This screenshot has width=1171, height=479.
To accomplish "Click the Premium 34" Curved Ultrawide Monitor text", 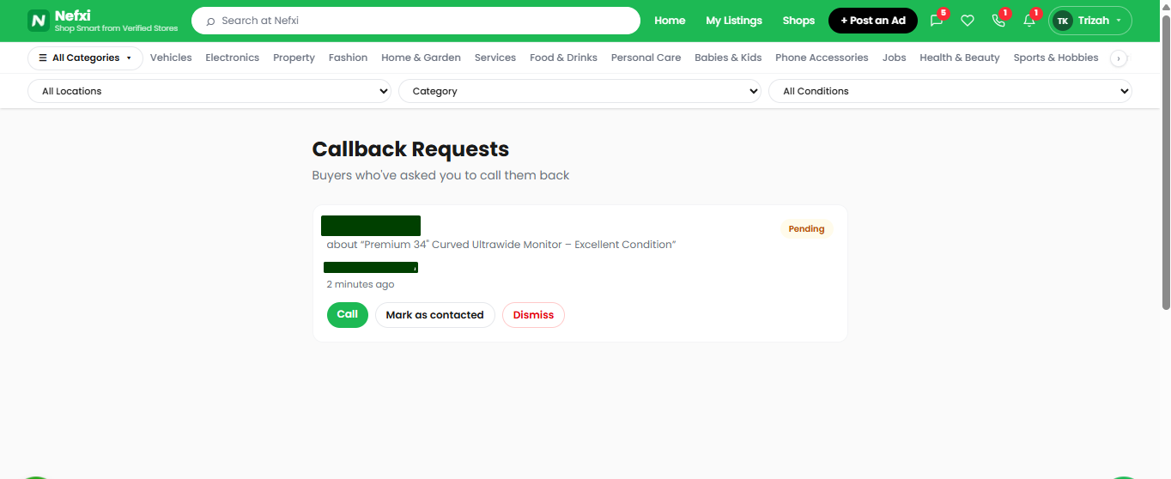I will [x=501, y=245].
